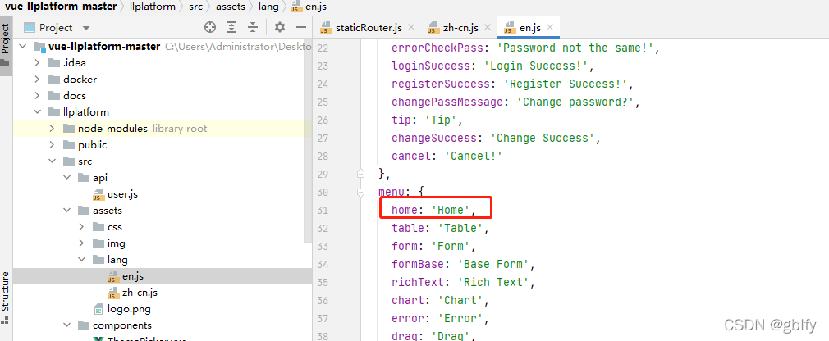Collapse the api folder
829x341 pixels.
66,178
